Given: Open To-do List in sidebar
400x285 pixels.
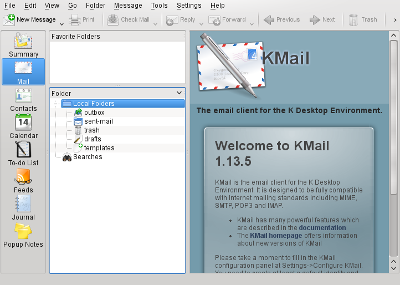Looking at the screenshot, I should [x=23, y=154].
